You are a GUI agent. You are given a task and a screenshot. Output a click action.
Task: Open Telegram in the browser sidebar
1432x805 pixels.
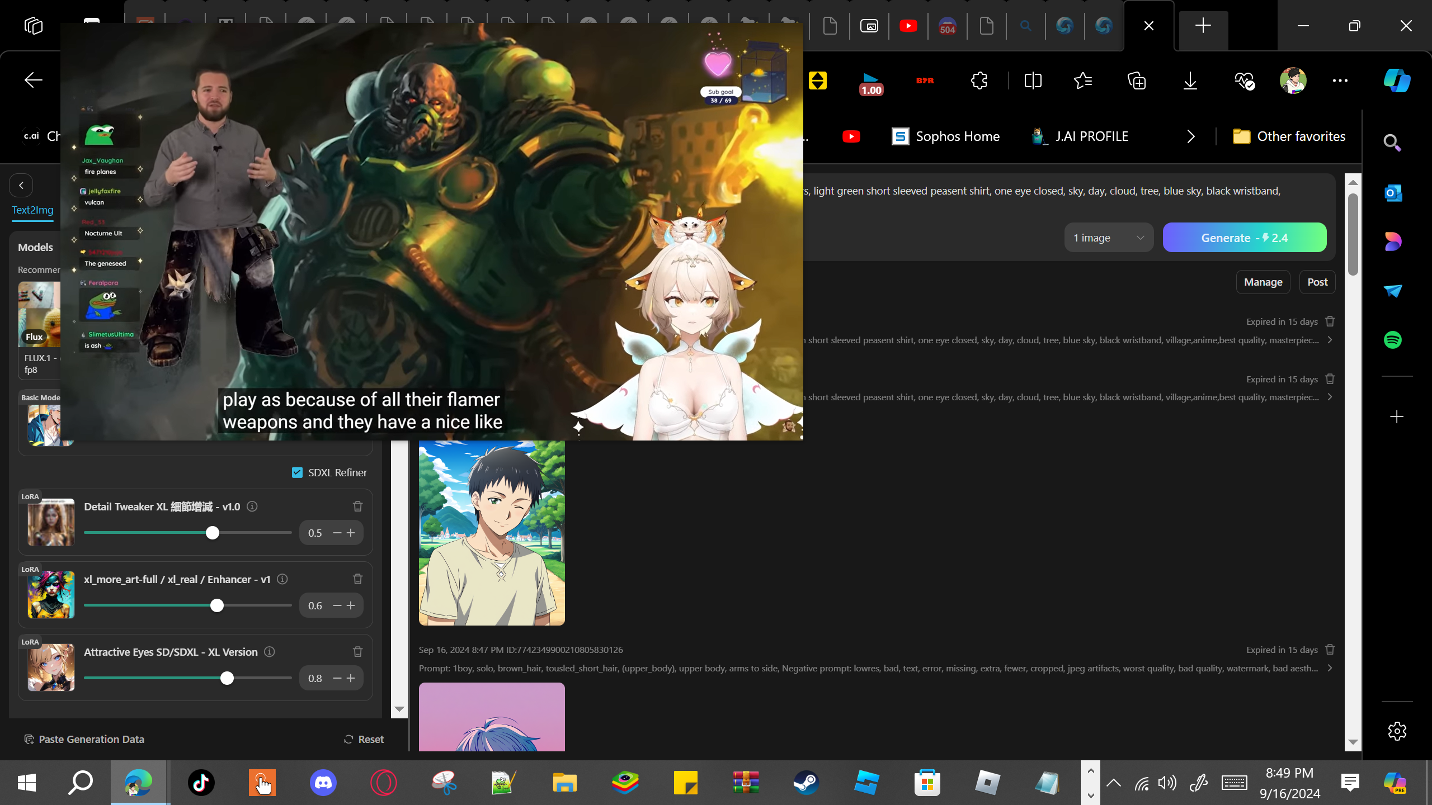click(1393, 291)
